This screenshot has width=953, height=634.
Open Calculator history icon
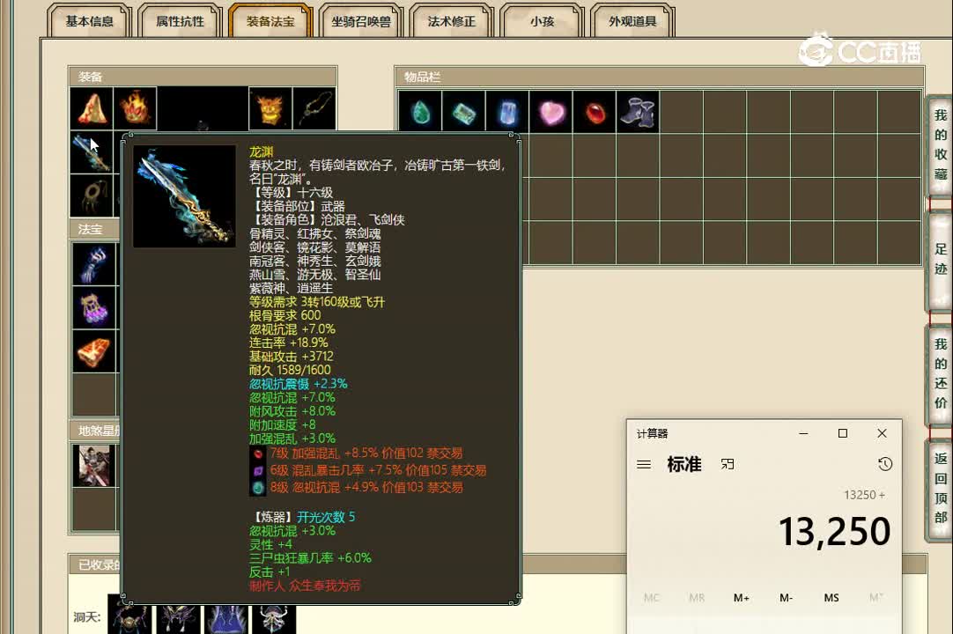tap(885, 464)
